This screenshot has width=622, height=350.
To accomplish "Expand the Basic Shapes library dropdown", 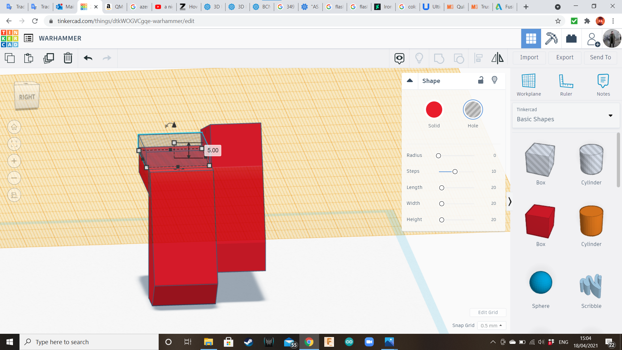I will coord(610,116).
